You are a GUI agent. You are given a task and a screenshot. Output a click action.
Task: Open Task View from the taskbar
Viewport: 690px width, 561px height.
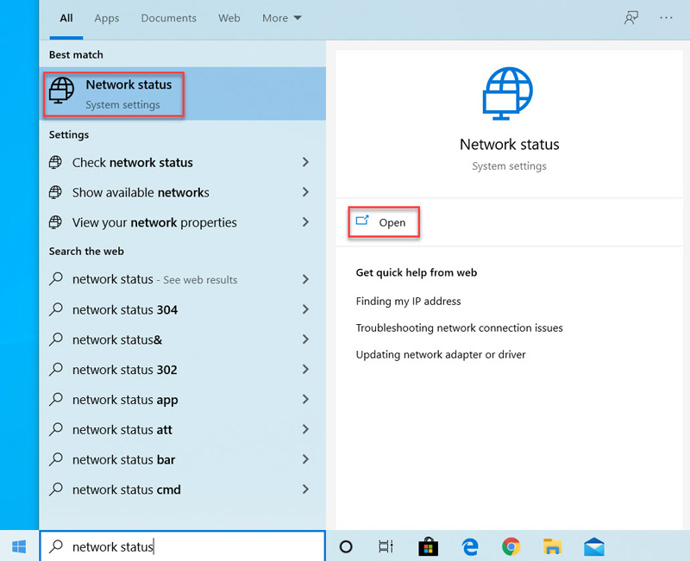pyautogui.click(x=386, y=546)
